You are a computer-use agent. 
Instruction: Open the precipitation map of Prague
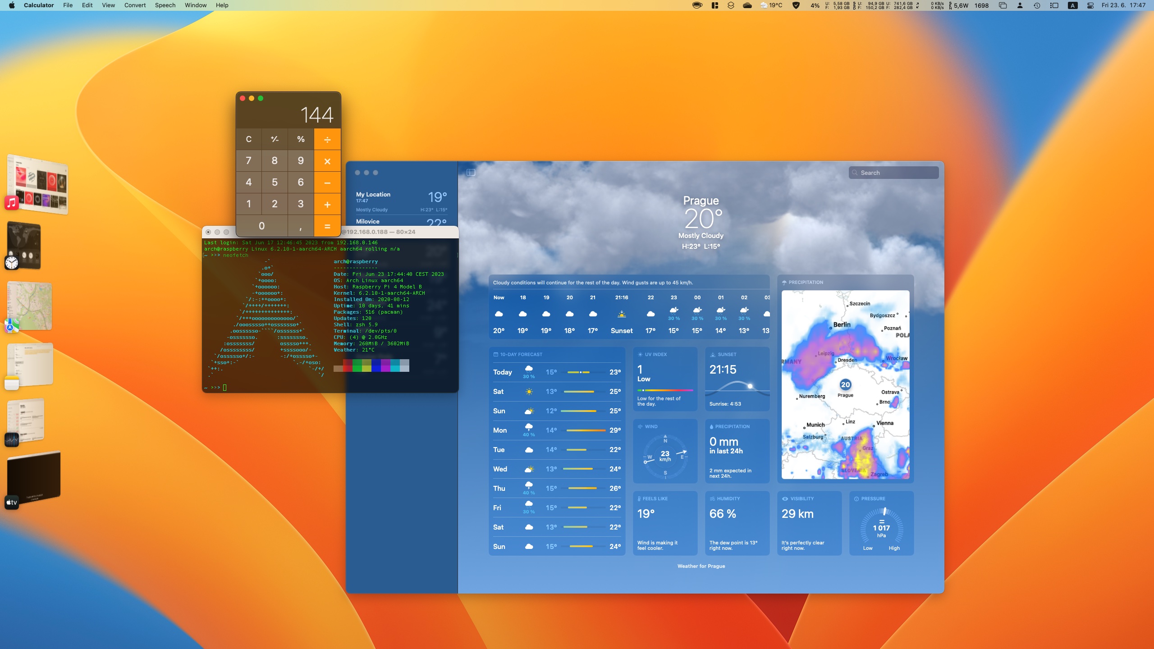[845, 384]
